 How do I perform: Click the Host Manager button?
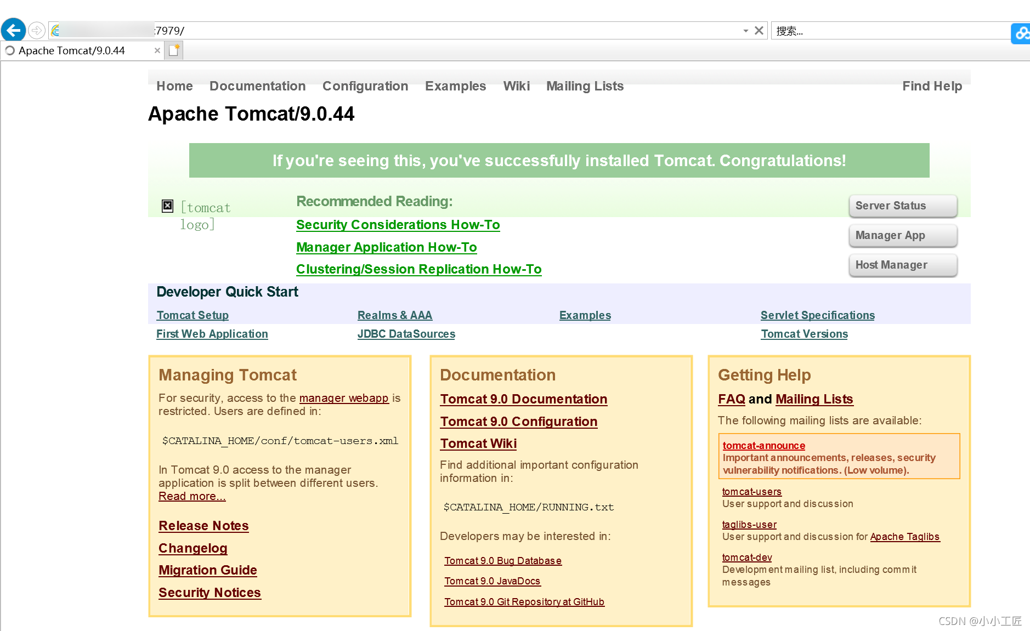(902, 265)
